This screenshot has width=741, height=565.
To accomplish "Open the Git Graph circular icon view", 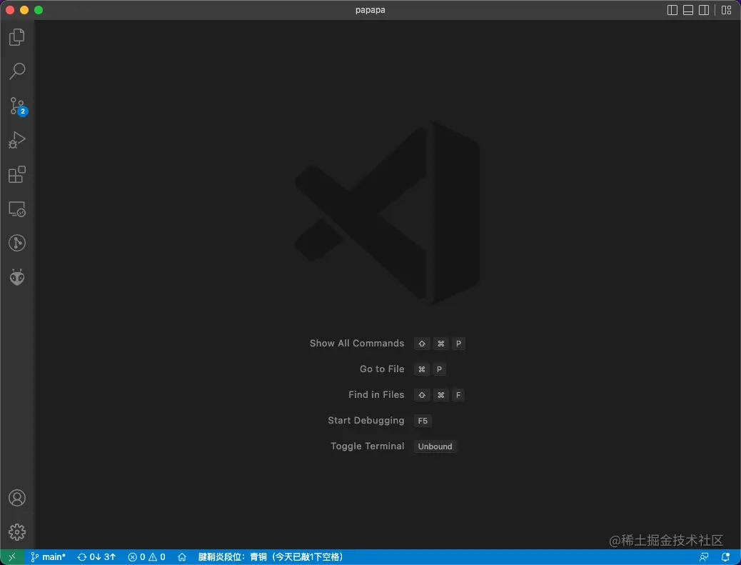I will (17, 243).
